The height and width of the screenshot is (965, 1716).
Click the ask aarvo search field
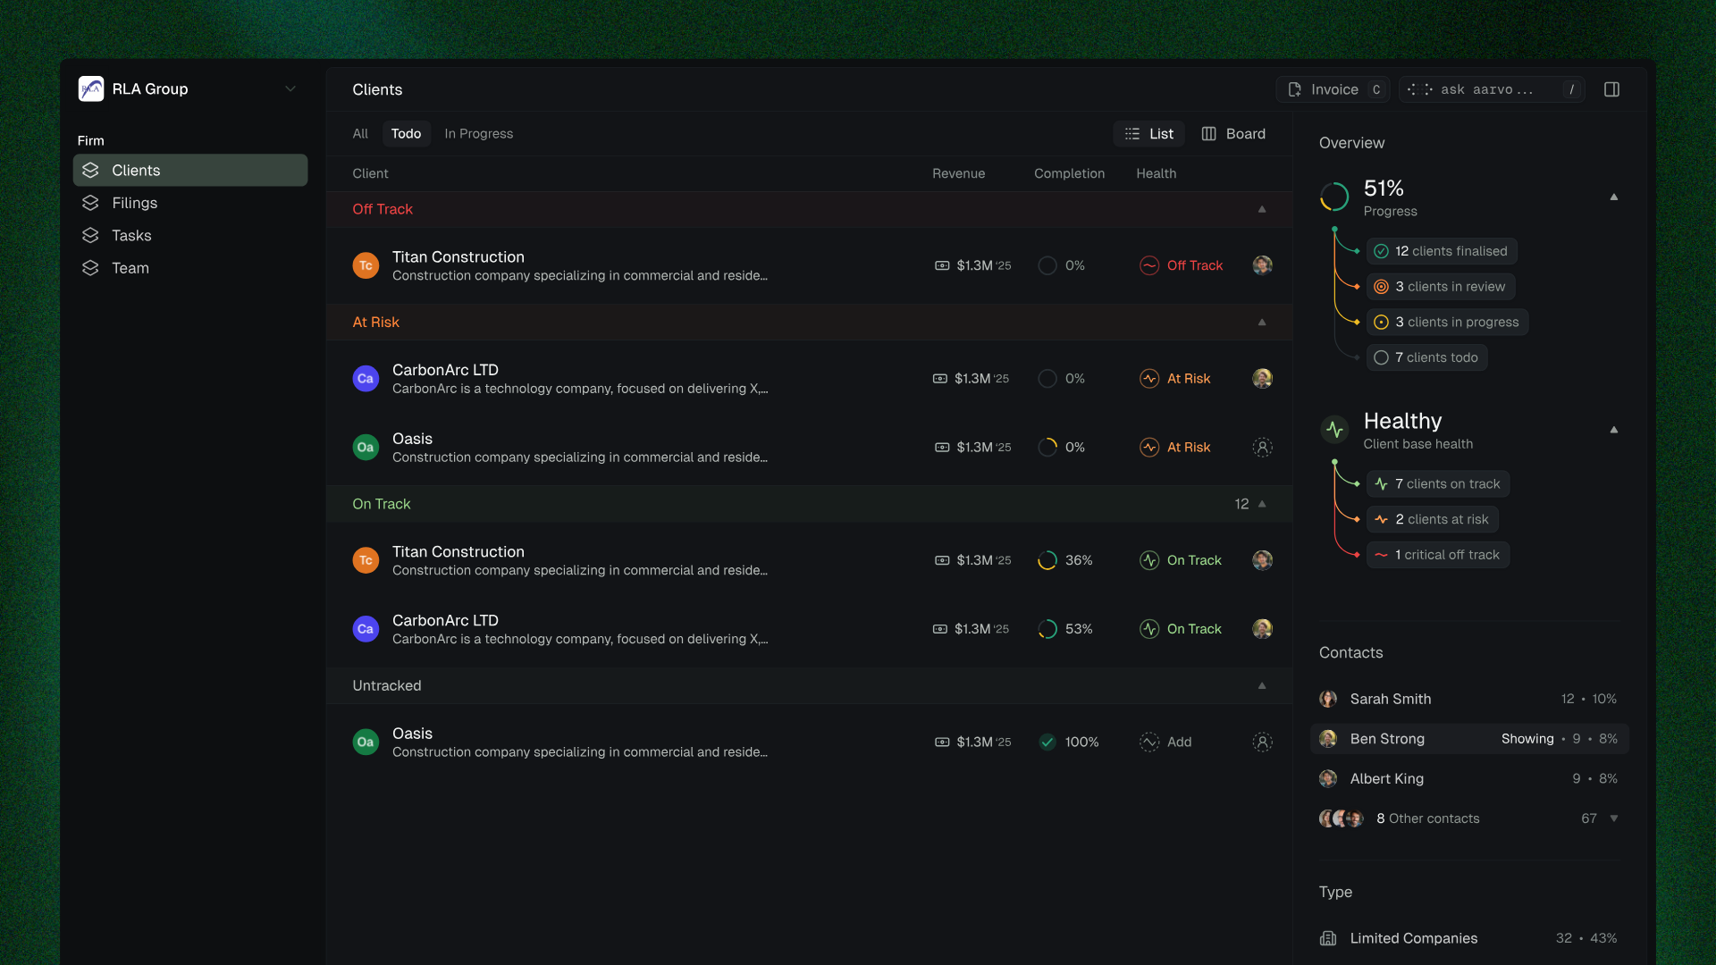[1486, 89]
